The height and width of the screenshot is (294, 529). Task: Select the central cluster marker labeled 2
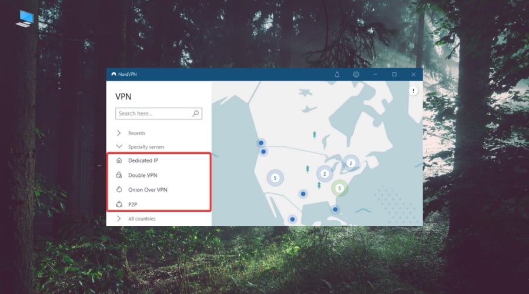click(x=324, y=173)
